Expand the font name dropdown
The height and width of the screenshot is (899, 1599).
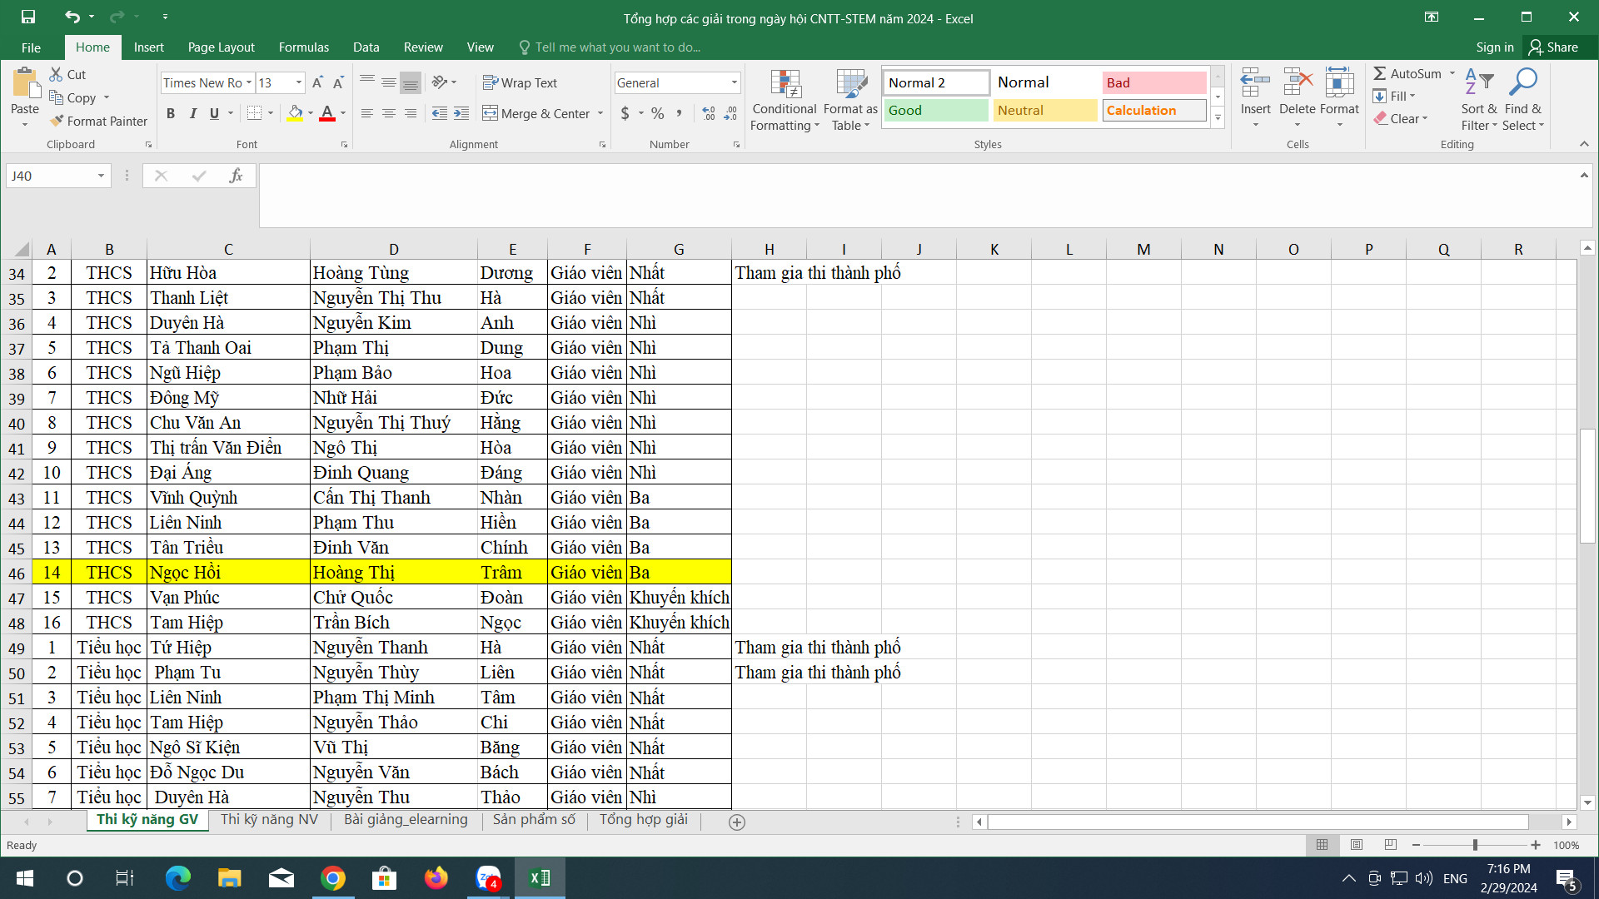pos(249,83)
